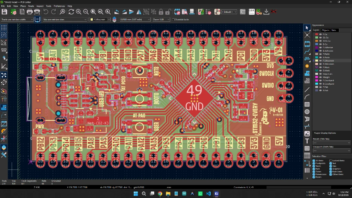This screenshot has width=352, height=198.
Task: Click F.Courtyard layer color swatch
Action: pos(317,80)
